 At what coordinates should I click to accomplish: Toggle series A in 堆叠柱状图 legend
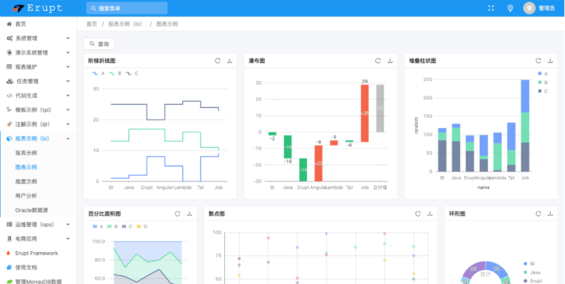point(543,73)
